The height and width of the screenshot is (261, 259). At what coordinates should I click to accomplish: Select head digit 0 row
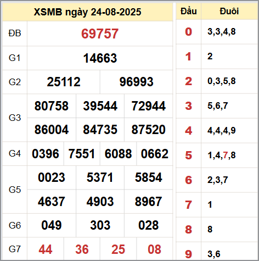click(x=217, y=32)
